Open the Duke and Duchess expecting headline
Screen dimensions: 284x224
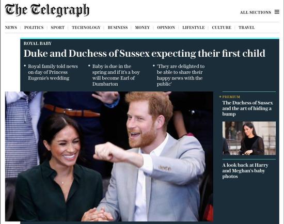(145, 54)
